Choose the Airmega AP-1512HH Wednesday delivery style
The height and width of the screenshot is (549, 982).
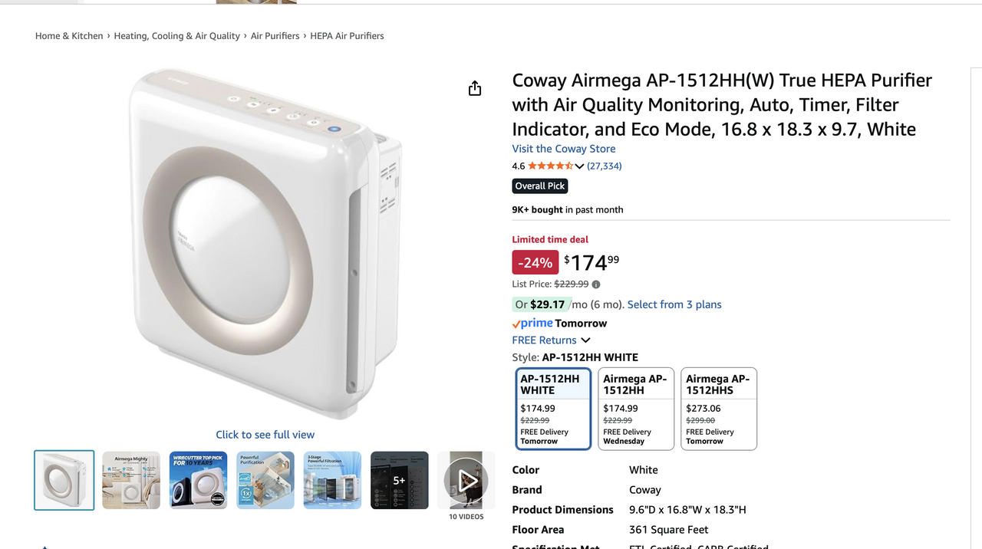[636, 409]
